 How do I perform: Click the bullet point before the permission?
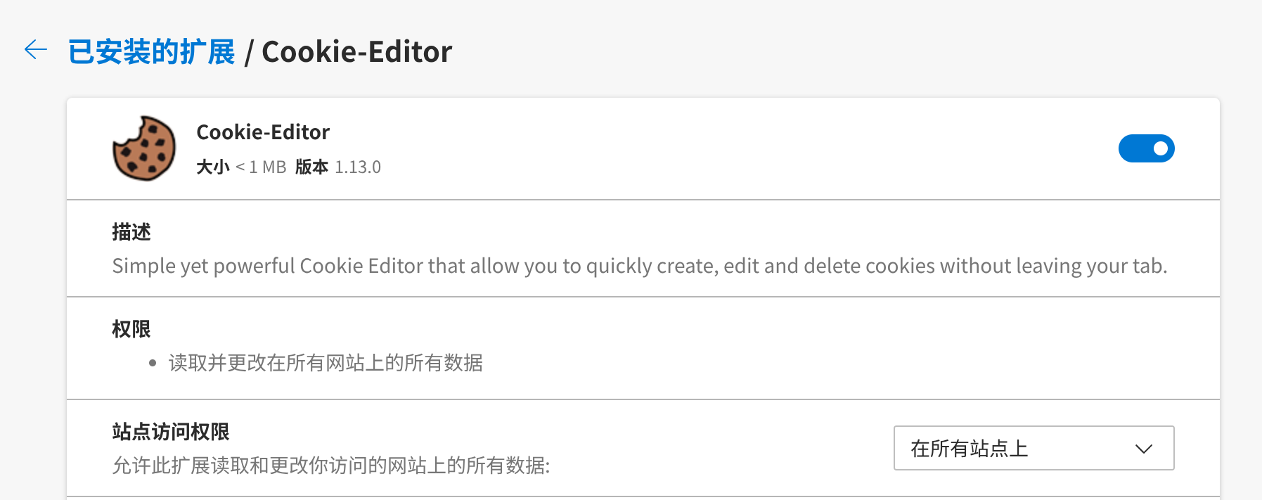pyautogui.click(x=153, y=364)
